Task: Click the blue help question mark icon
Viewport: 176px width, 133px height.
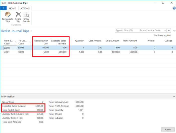Action: click(174, 8)
